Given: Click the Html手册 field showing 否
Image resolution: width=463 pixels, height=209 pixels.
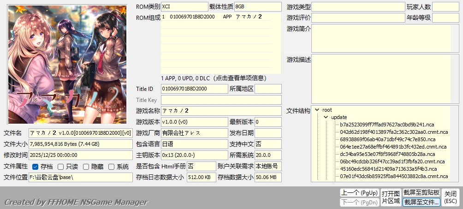Looking at the screenshot, I should click(x=202, y=166).
